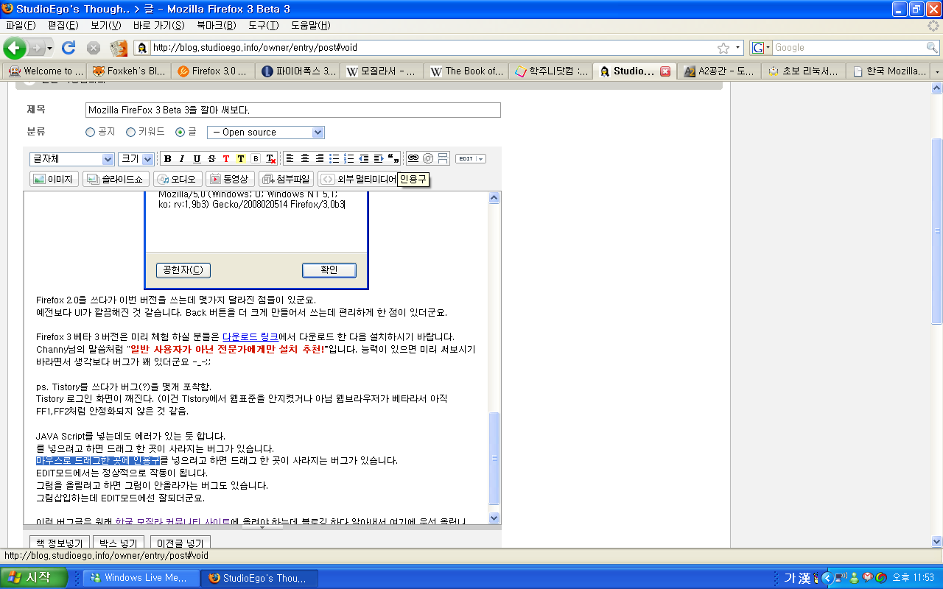Underline the selected text
The image size is (943, 589).
pos(197,159)
